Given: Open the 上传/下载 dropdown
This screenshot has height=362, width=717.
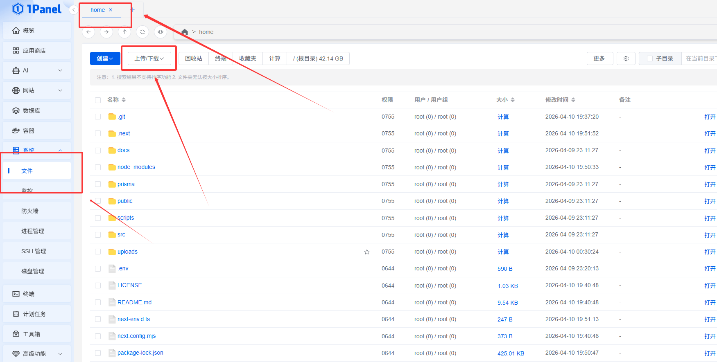Looking at the screenshot, I should tap(149, 58).
